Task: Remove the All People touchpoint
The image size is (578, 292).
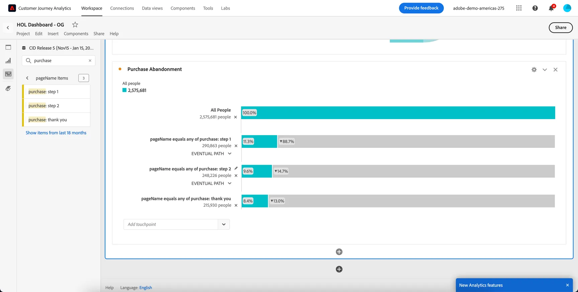Action: (235, 117)
